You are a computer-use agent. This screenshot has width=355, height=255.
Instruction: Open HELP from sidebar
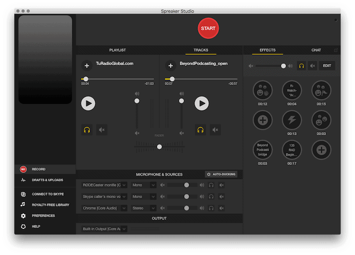(x=45, y=226)
